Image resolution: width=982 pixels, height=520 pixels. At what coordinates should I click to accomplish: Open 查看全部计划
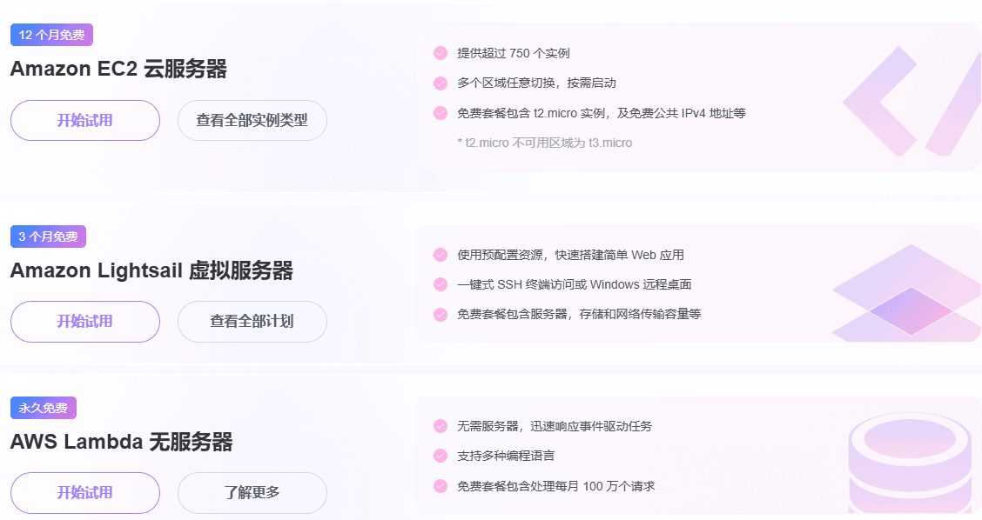pyautogui.click(x=252, y=322)
